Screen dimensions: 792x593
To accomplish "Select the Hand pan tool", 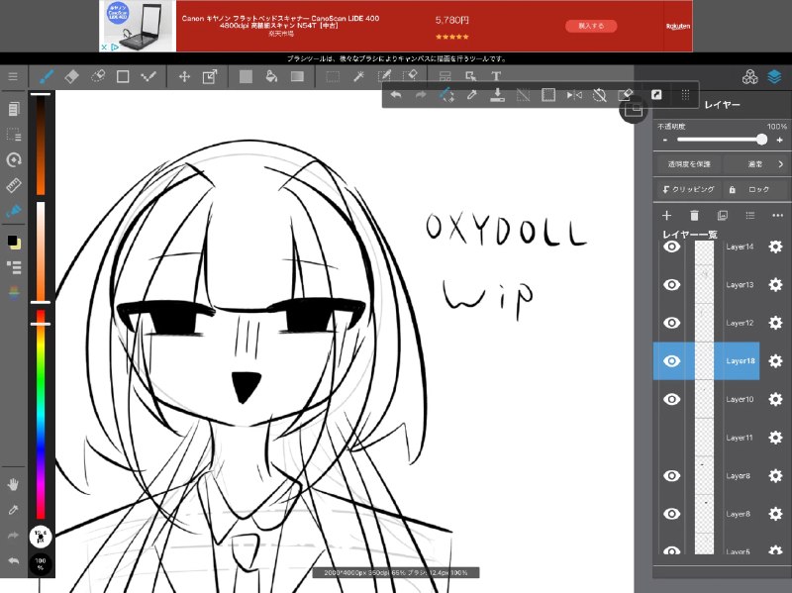I will [x=14, y=485].
